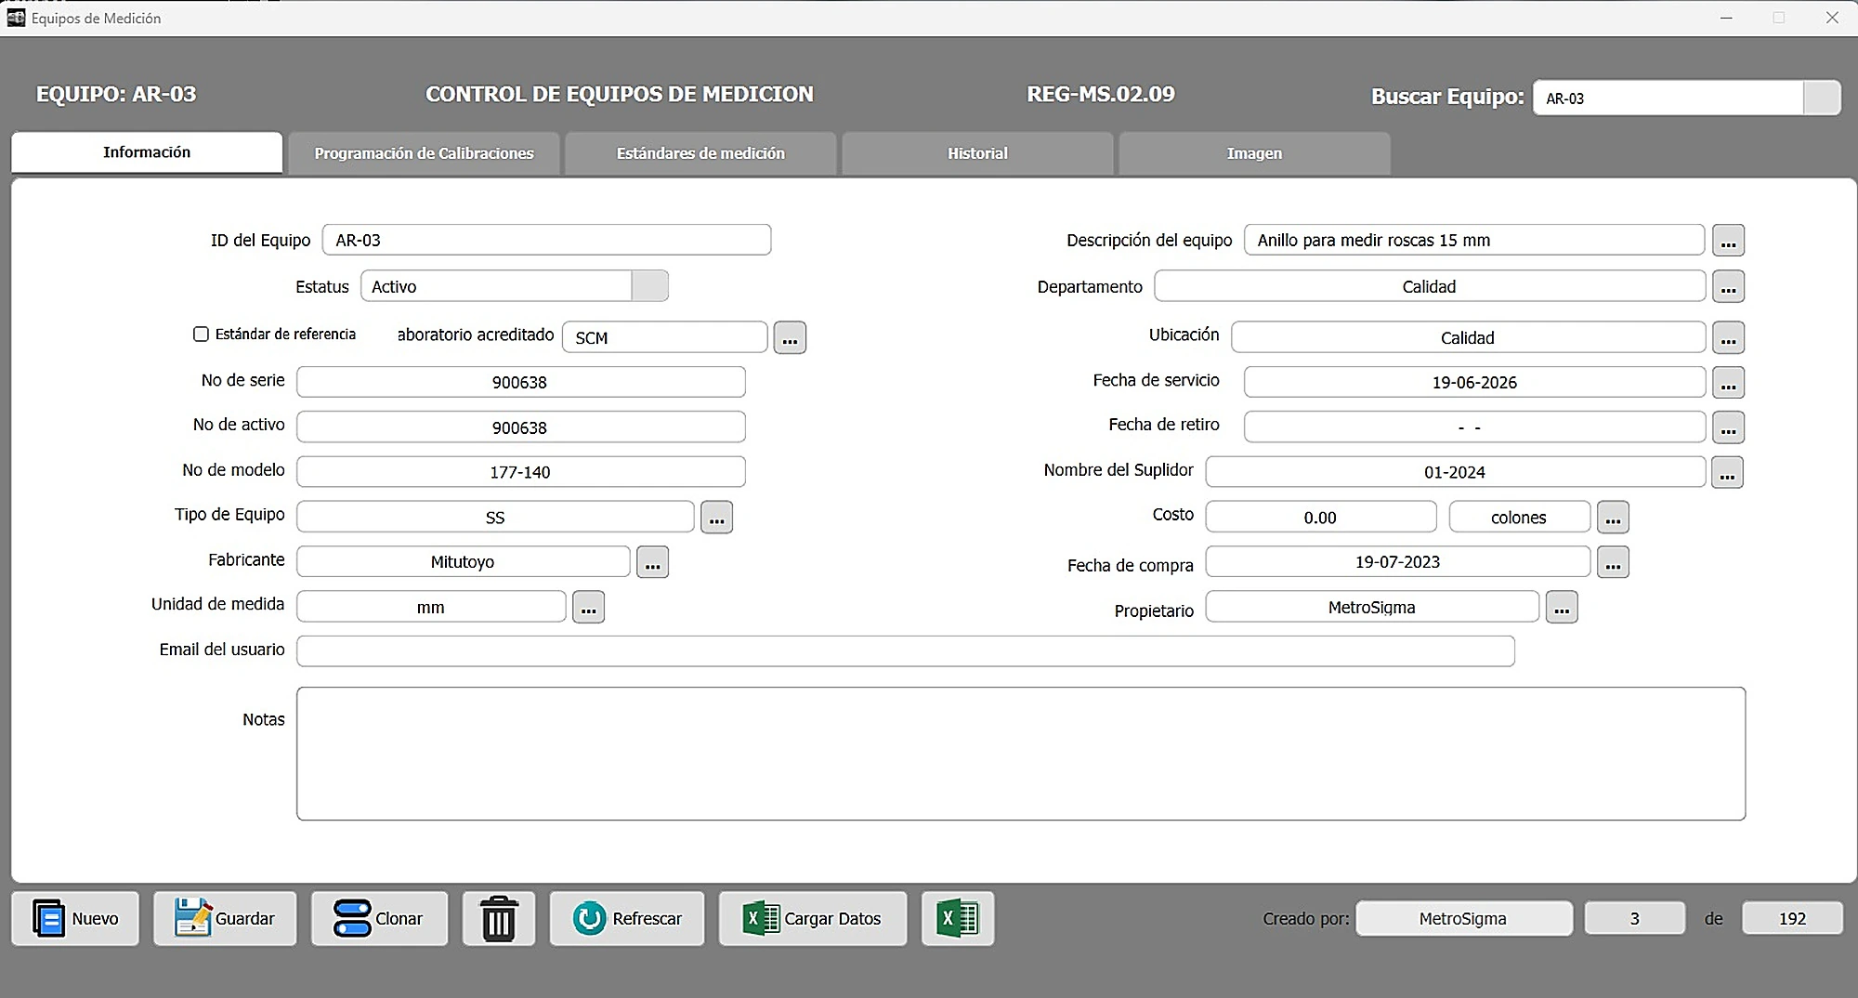1858x998 pixels.
Task: Click the Ubicación field showing Calidad
Action: click(x=1468, y=337)
